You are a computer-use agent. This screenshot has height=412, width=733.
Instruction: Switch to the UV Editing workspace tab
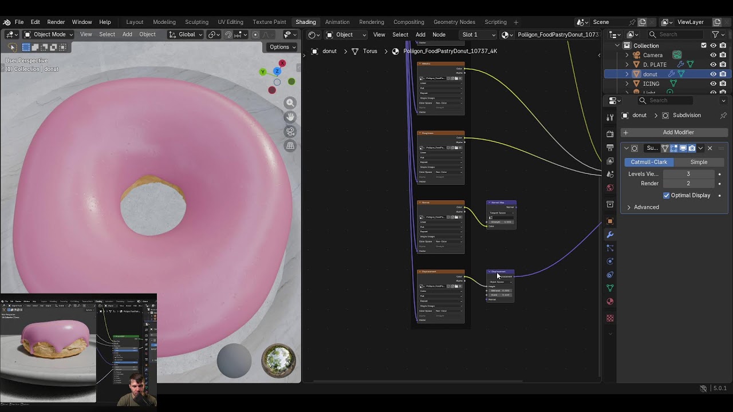tap(230, 22)
